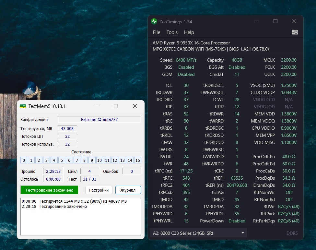316x250 pixels.
Task: Click the TestMem5 title bar app icon
Action: pyautogui.click(x=23, y=106)
